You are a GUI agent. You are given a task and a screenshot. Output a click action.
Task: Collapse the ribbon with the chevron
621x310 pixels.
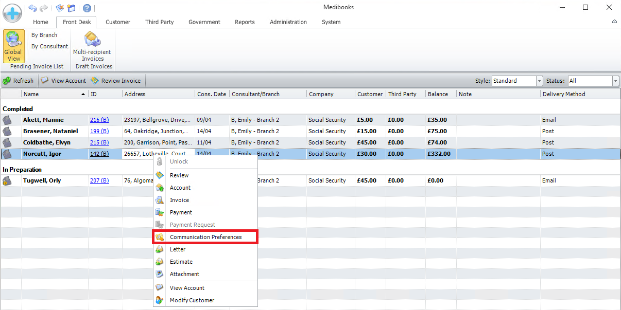[614, 22]
